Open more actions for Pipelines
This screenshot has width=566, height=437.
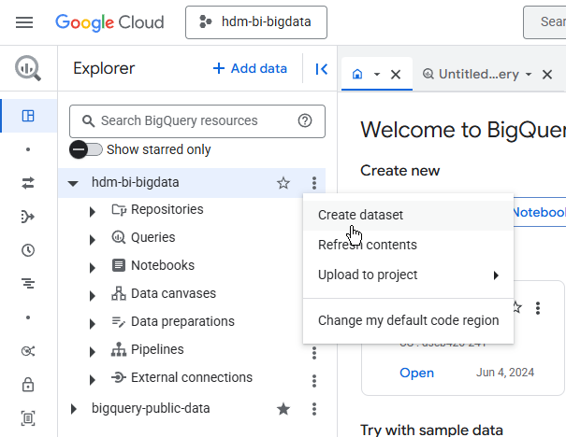(x=314, y=353)
